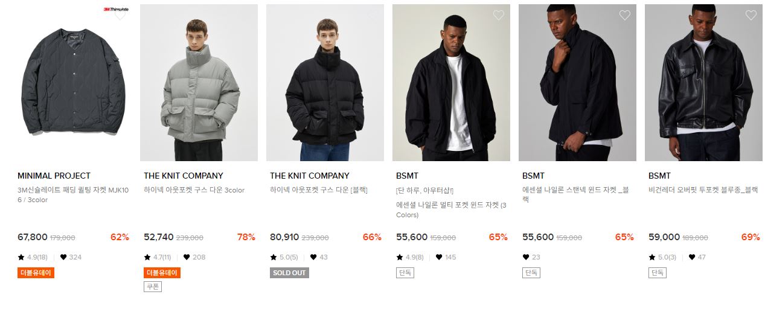
Task: Click the heart icon showing 47 likes
Action: (691, 257)
